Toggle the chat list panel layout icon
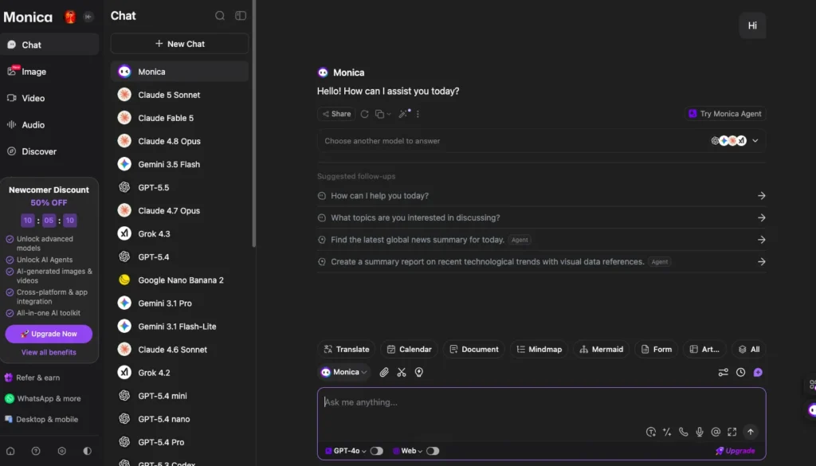The image size is (816, 466). (x=241, y=16)
